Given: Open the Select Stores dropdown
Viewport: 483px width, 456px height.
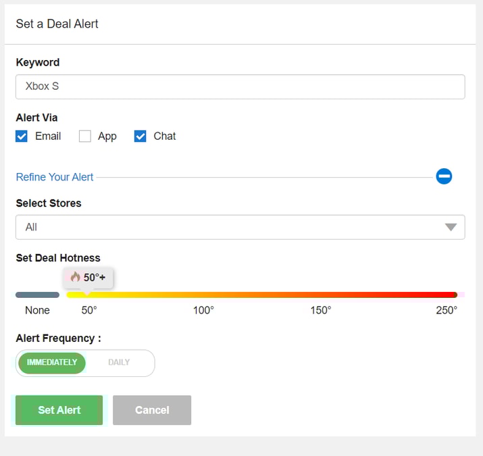Looking at the screenshot, I should coord(240,227).
